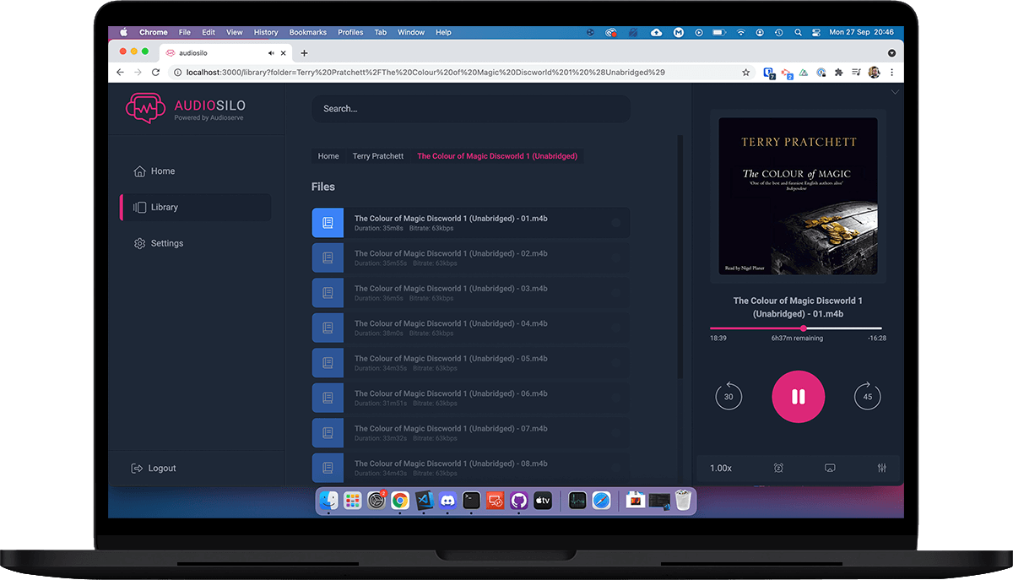Open the audio equalizer settings icon

click(881, 468)
